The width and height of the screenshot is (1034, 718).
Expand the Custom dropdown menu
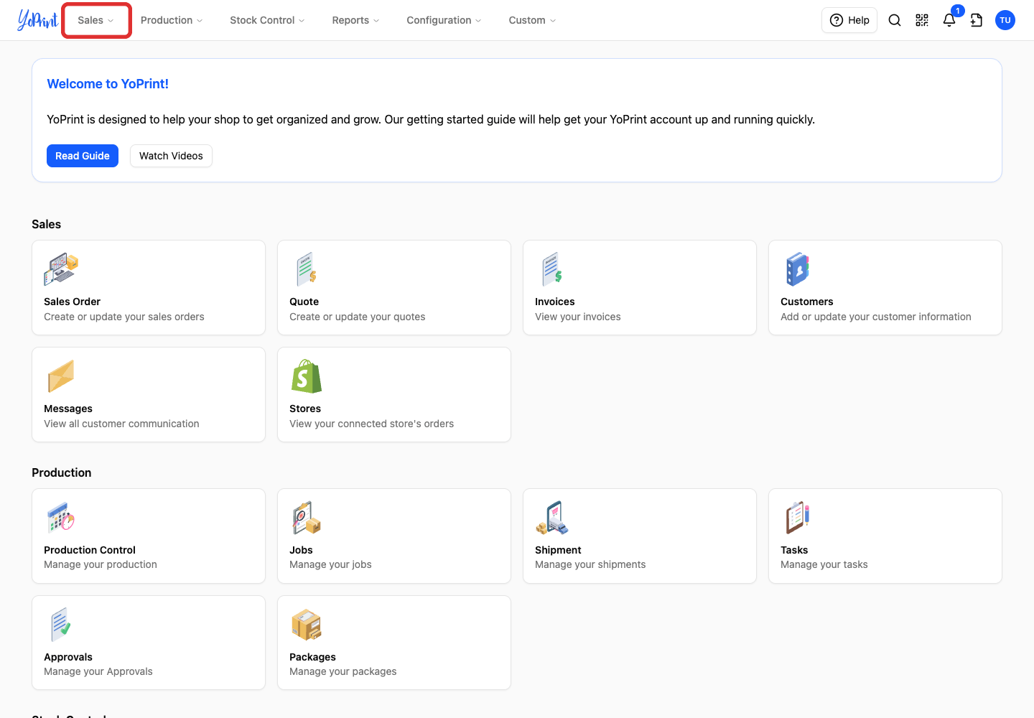532,20
